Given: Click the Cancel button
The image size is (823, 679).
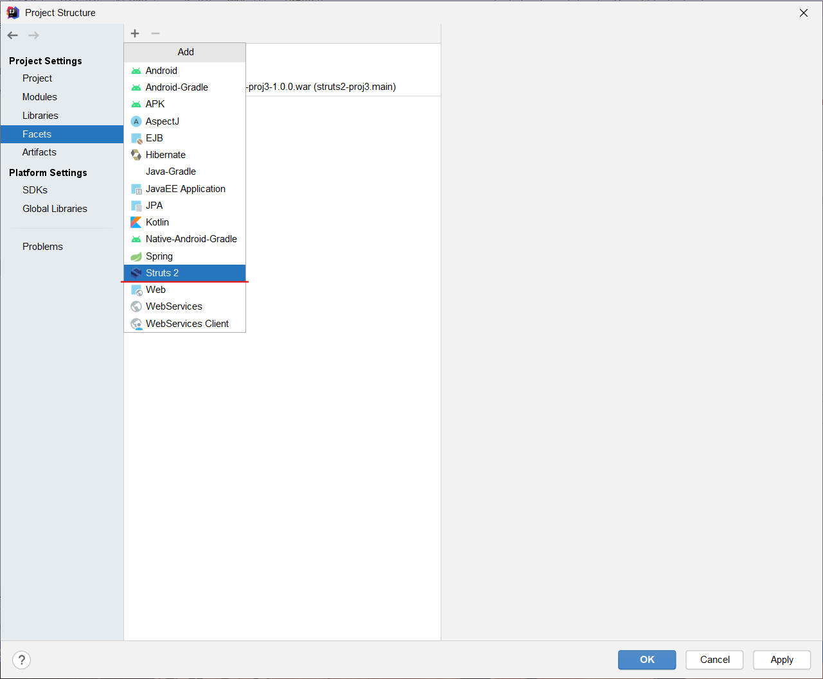Looking at the screenshot, I should [x=714, y=660].
